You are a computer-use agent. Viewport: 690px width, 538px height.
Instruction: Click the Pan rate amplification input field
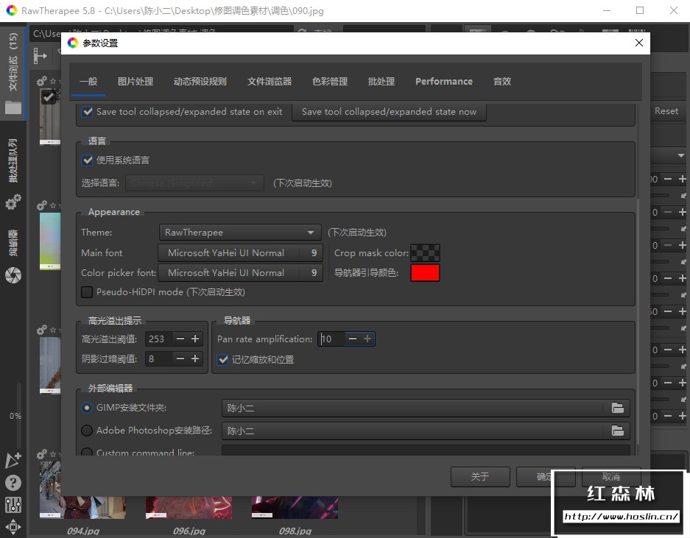click(331, 339)
